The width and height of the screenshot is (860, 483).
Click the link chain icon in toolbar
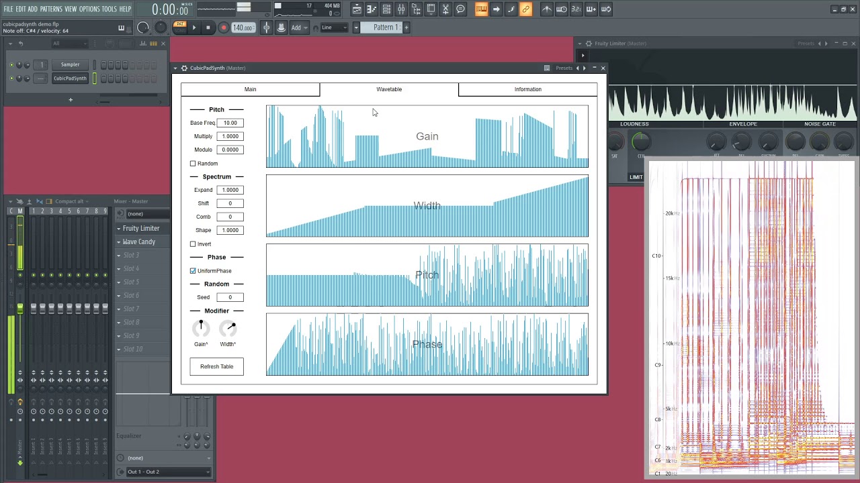click(525, 9)
